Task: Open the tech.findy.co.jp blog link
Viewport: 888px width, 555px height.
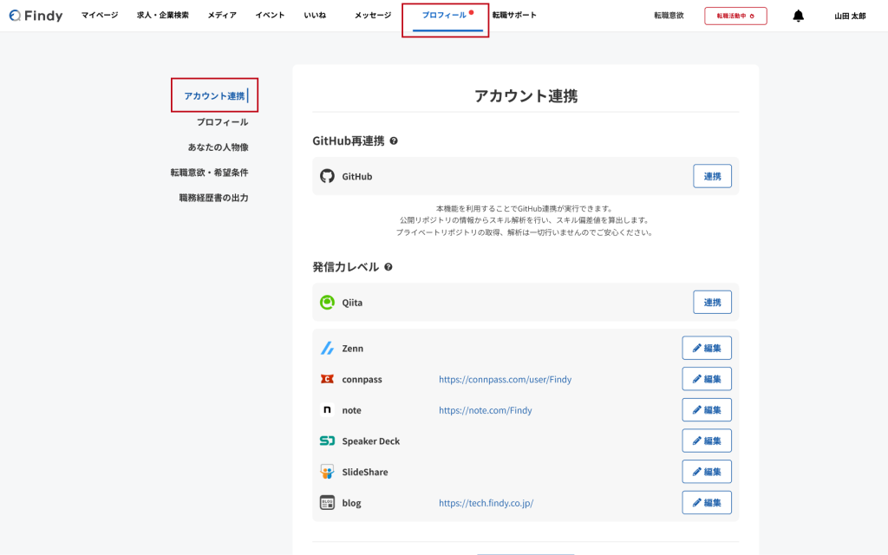Action: coord(486,503)
